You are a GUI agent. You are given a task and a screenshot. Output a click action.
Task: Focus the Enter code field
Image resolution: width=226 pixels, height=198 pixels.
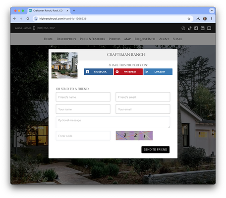coord(83,136)
